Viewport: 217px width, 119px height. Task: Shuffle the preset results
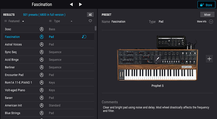pos(90,15)
